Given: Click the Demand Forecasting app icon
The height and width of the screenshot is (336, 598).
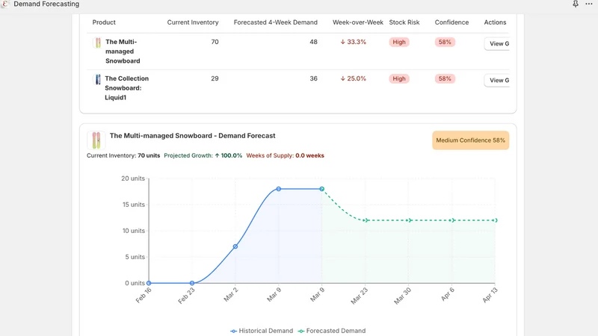Looking at the screenshot, I should (5, 4).
